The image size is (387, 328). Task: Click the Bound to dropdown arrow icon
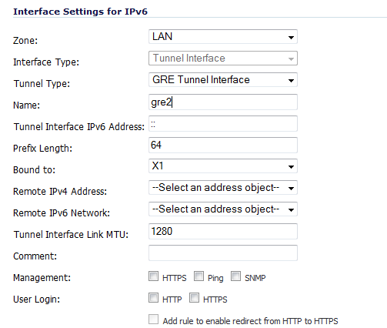[291, 167]
